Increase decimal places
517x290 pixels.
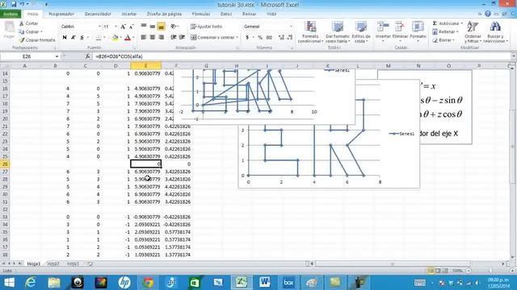click(281, 38)
